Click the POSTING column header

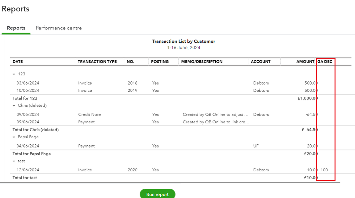[160, 61]
